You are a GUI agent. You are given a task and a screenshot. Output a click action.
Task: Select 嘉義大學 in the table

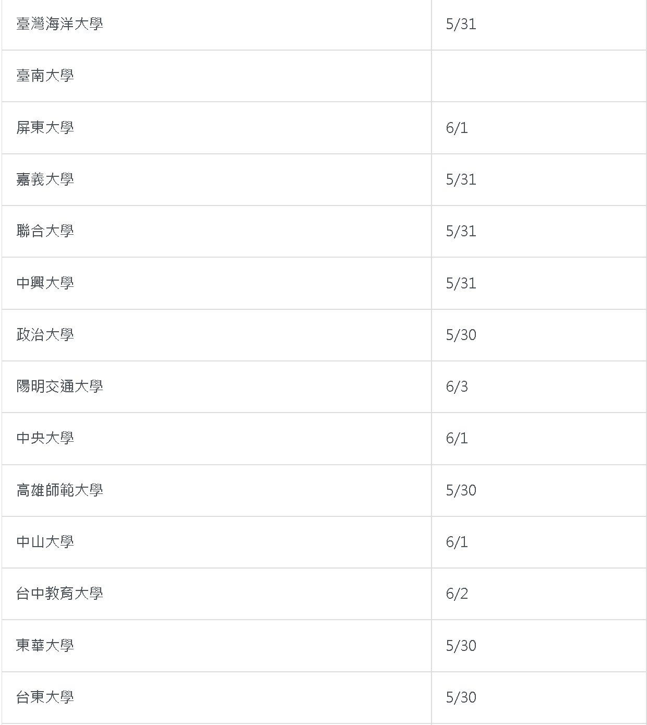(45, 179)
